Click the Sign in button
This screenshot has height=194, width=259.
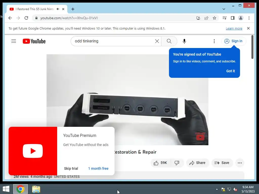pos(233,41)
